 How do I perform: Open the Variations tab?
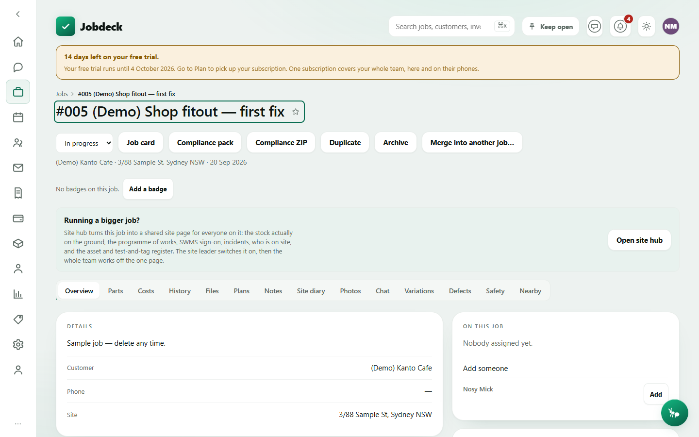pyautogui.click(x=419, y=291)
